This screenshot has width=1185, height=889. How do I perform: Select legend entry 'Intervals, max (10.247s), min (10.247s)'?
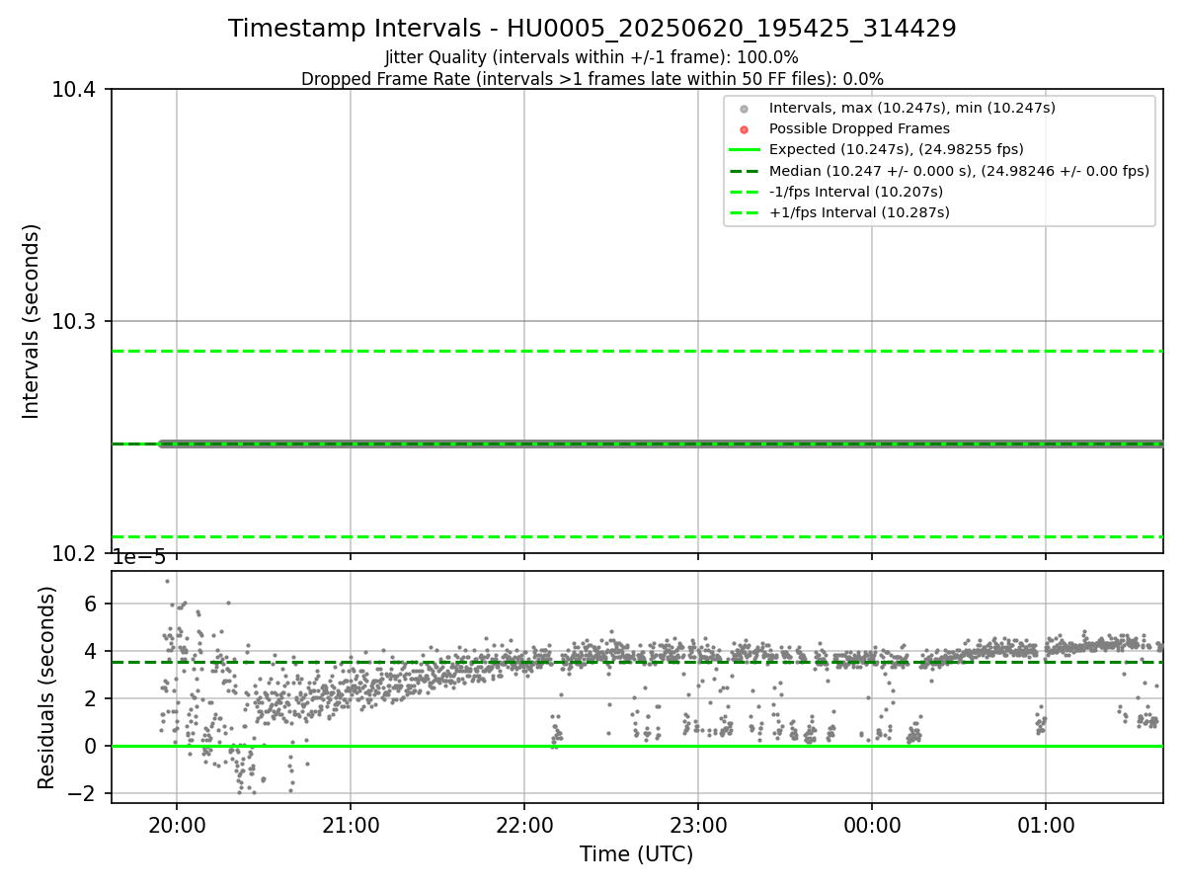click(912, 108)
